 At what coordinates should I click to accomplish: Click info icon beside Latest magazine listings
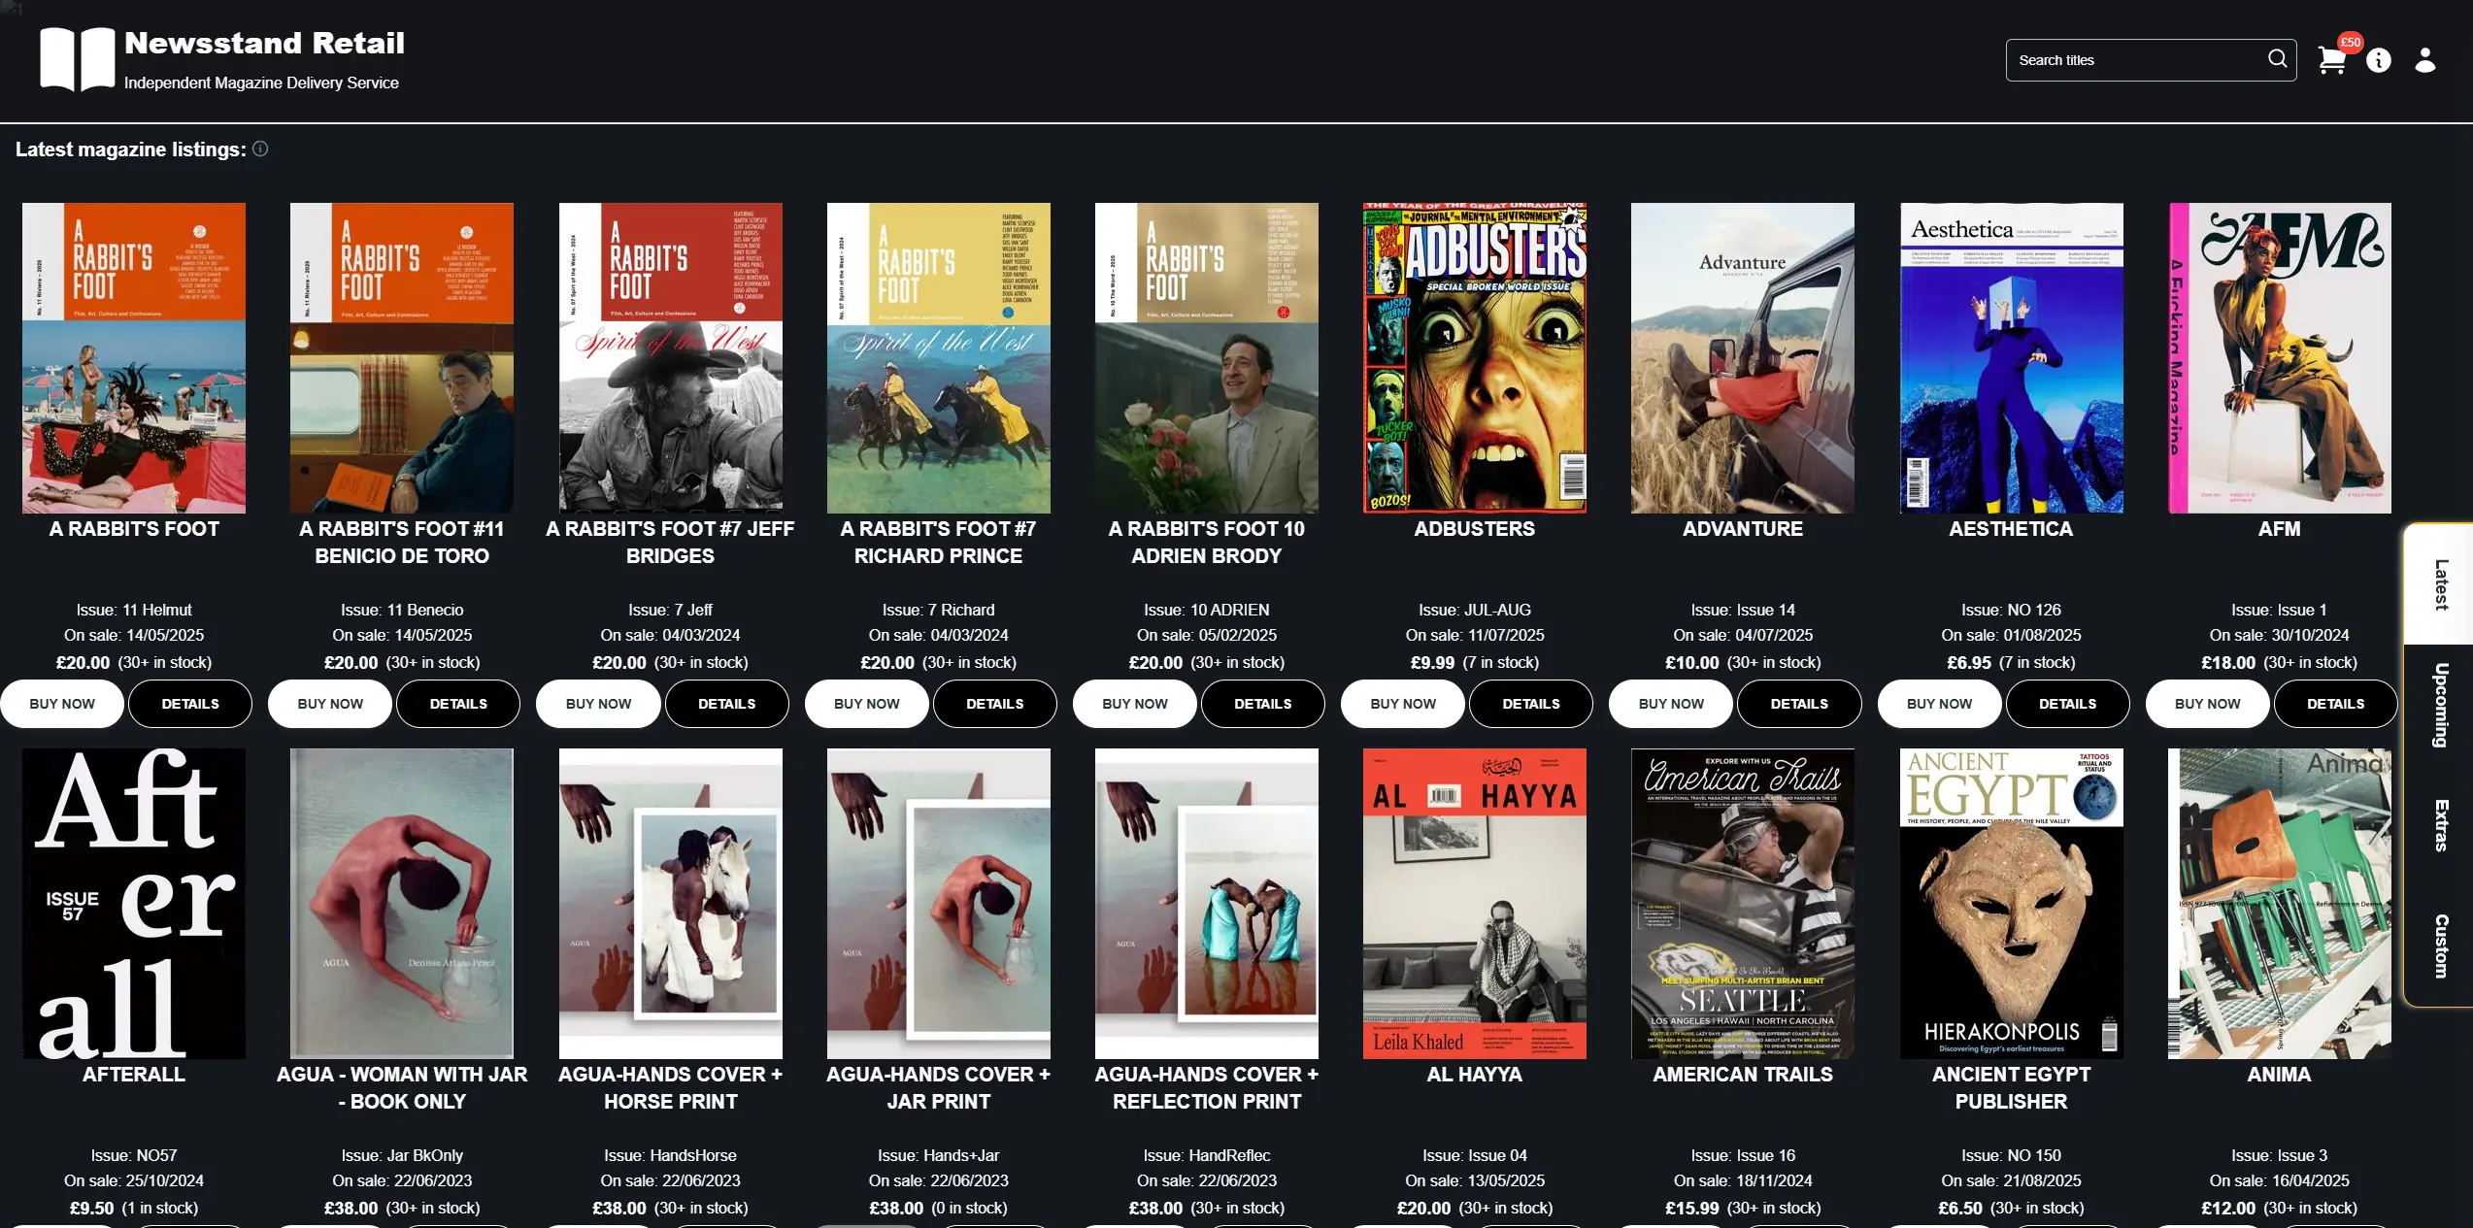coord(260,149)
